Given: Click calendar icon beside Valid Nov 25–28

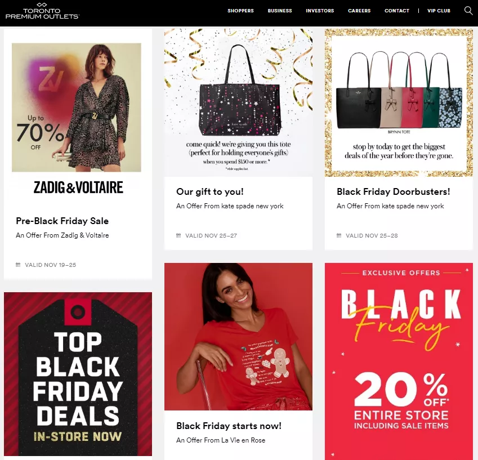Looking at the screenshot, I should pyautogui.click(x=339, y=235).
